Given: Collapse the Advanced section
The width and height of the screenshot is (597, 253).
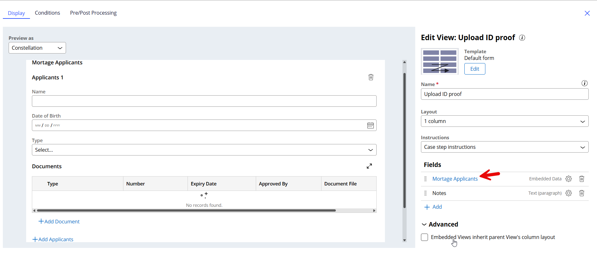Looking at the screenshot, I should (424, 224).
